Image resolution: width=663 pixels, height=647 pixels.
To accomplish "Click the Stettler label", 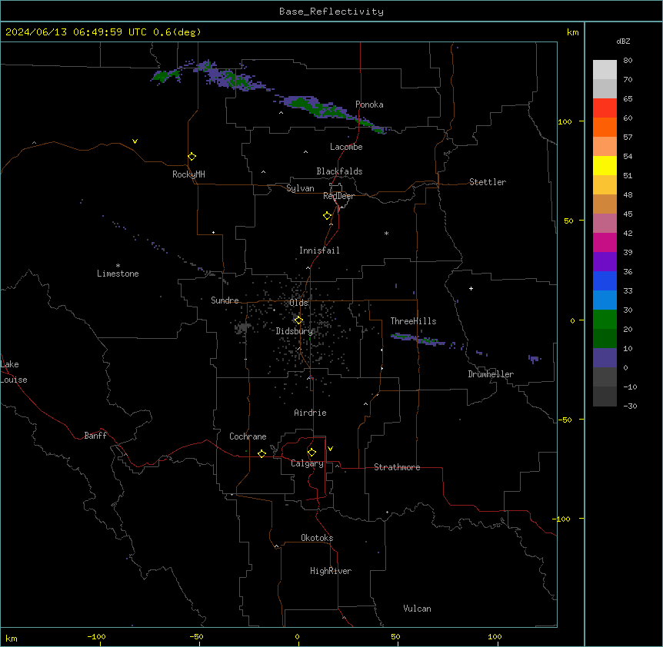I will pyautogui.click(x=488, y=182).
